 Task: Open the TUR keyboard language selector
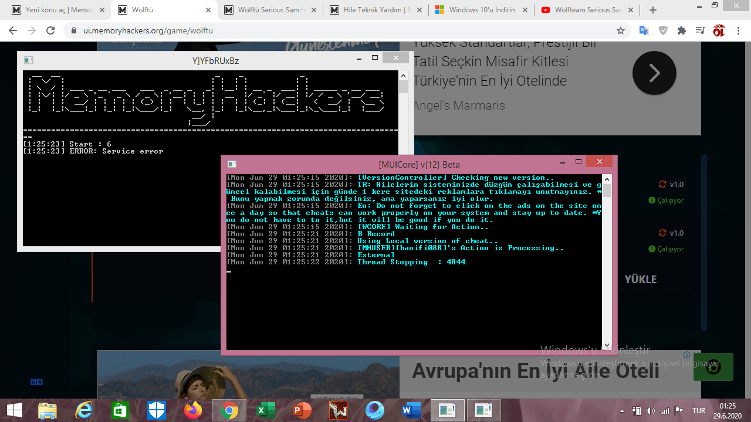[699, 410]
